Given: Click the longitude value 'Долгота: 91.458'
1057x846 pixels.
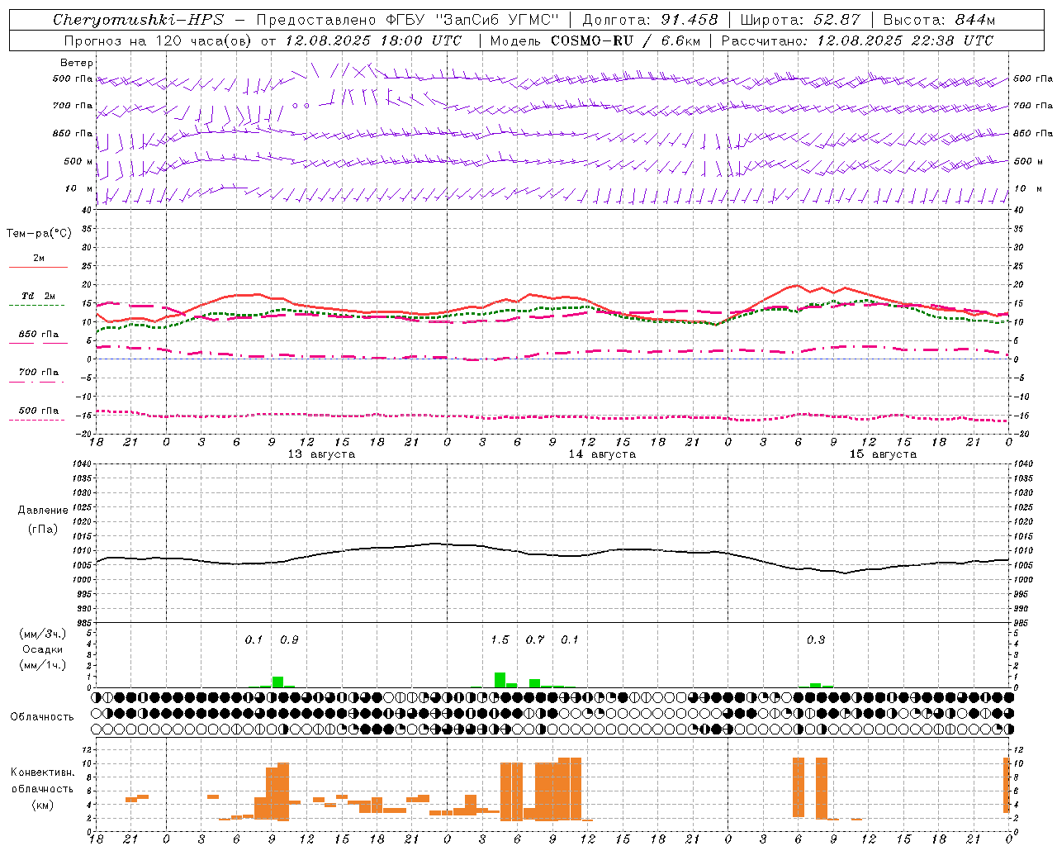Looking at the screenshot, I should point(650,20).
